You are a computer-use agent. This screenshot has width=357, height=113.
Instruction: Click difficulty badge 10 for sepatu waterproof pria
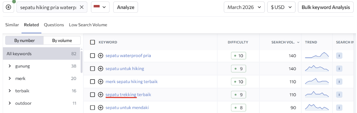[239, 56]
